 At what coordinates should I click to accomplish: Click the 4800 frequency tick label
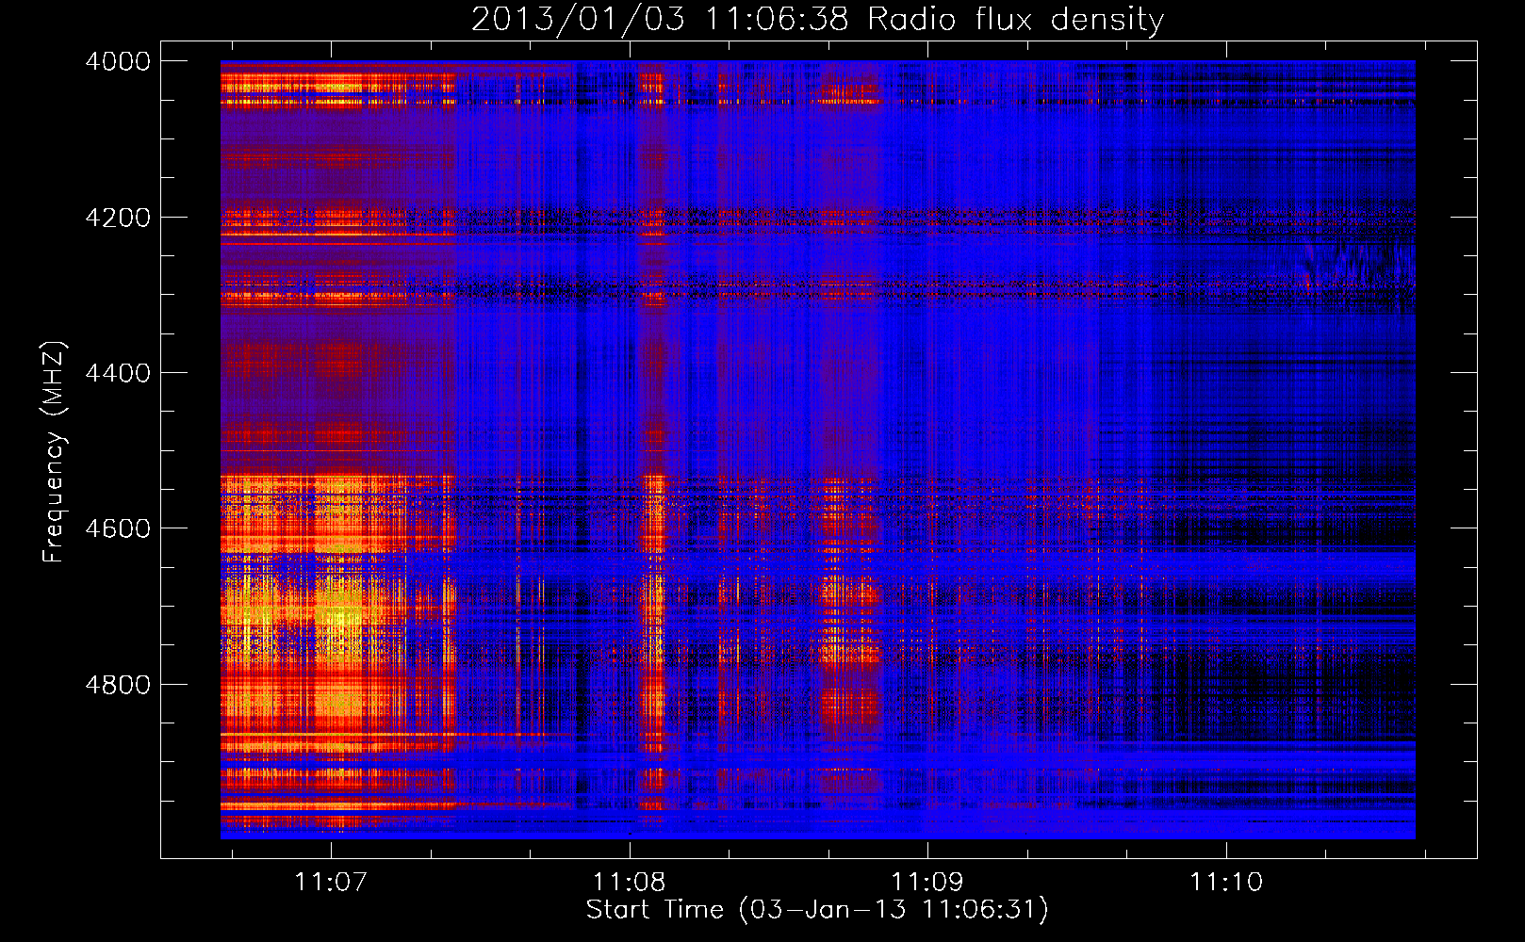click(117, 685)
